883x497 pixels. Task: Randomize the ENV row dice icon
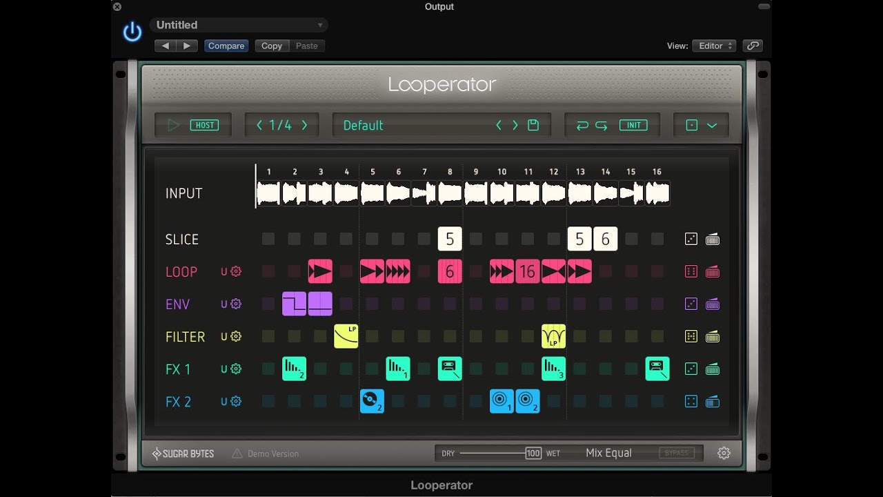[x=691, y=304]
